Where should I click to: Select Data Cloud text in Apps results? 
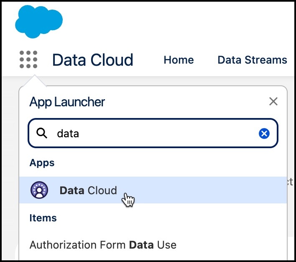[x=88, y=190]
